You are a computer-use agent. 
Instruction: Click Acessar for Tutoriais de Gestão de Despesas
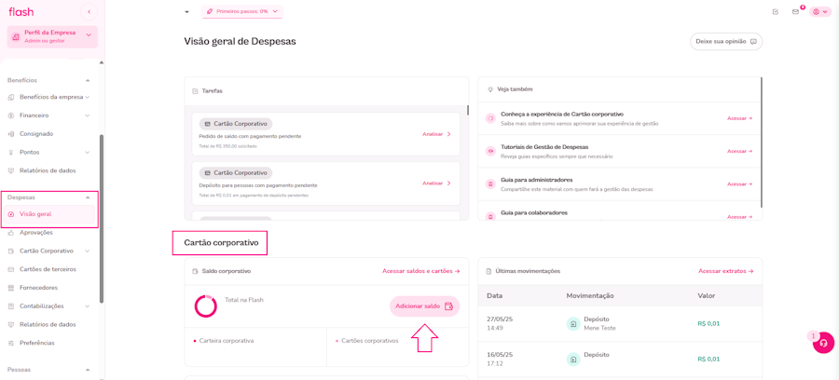coord(740,151)
